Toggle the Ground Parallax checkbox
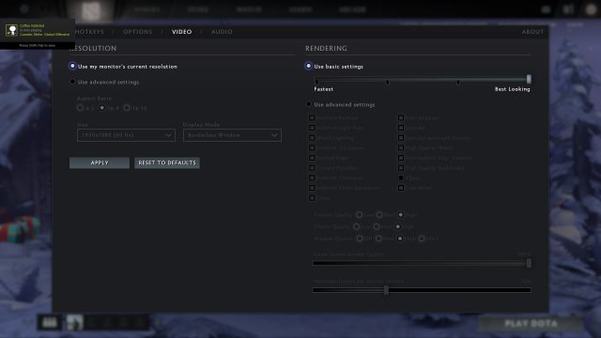The width and height of the screenshot is (601, 338). click(312, 168)
